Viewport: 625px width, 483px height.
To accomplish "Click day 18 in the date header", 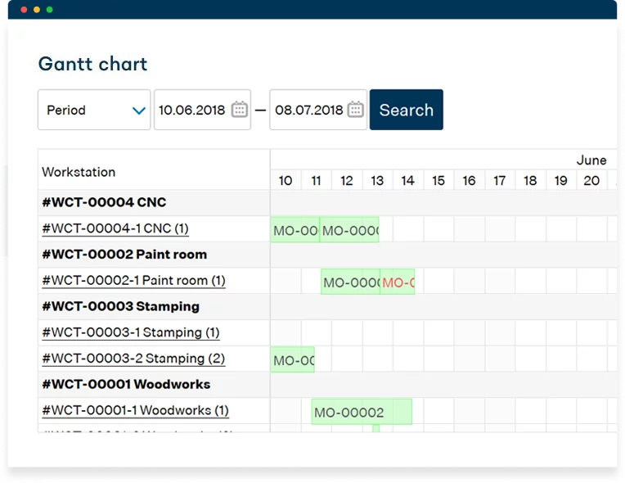I will 530,181.
